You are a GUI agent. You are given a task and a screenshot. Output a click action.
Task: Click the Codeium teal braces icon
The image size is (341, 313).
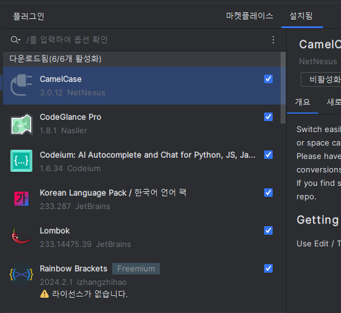pos(21,161)
